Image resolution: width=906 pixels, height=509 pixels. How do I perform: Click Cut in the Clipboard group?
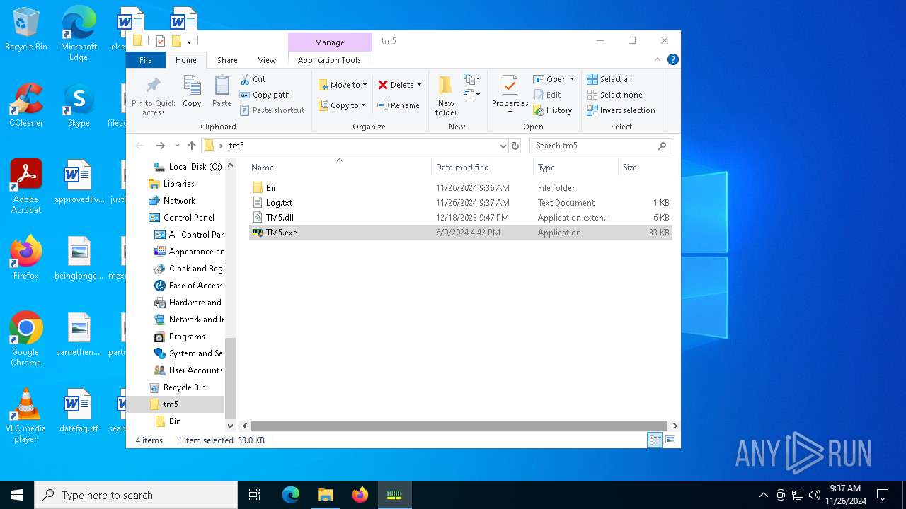pyautogui.click(x=253, y=79)
